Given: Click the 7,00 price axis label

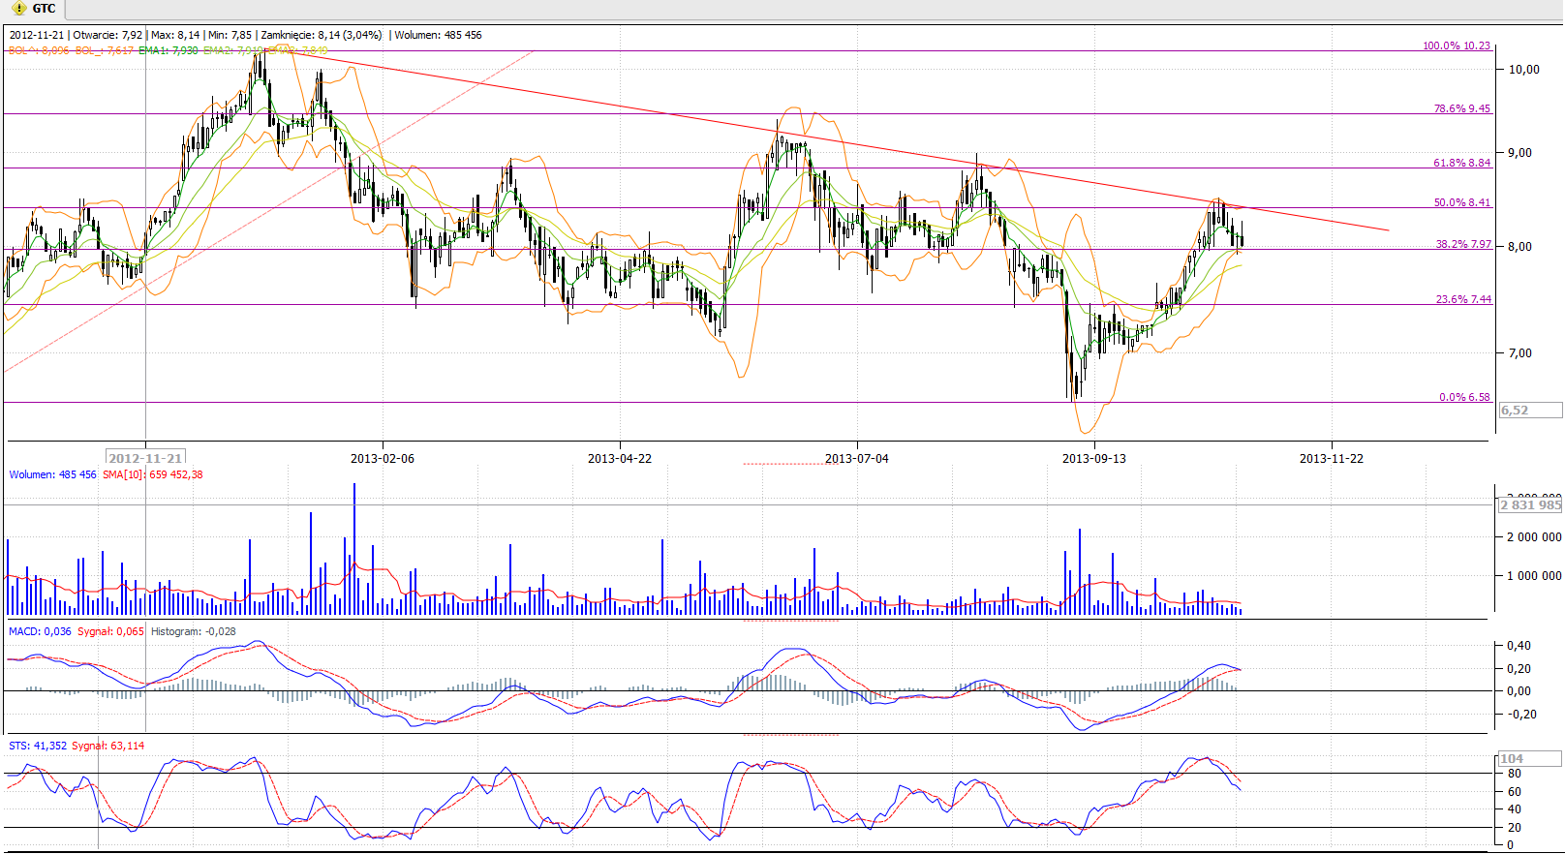Looking at the screenshot, I should (x=1519, y=353).
